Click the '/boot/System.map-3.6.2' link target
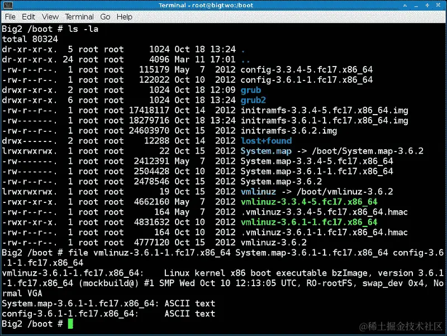Screen dimensions: 447x336 [368, 151]
